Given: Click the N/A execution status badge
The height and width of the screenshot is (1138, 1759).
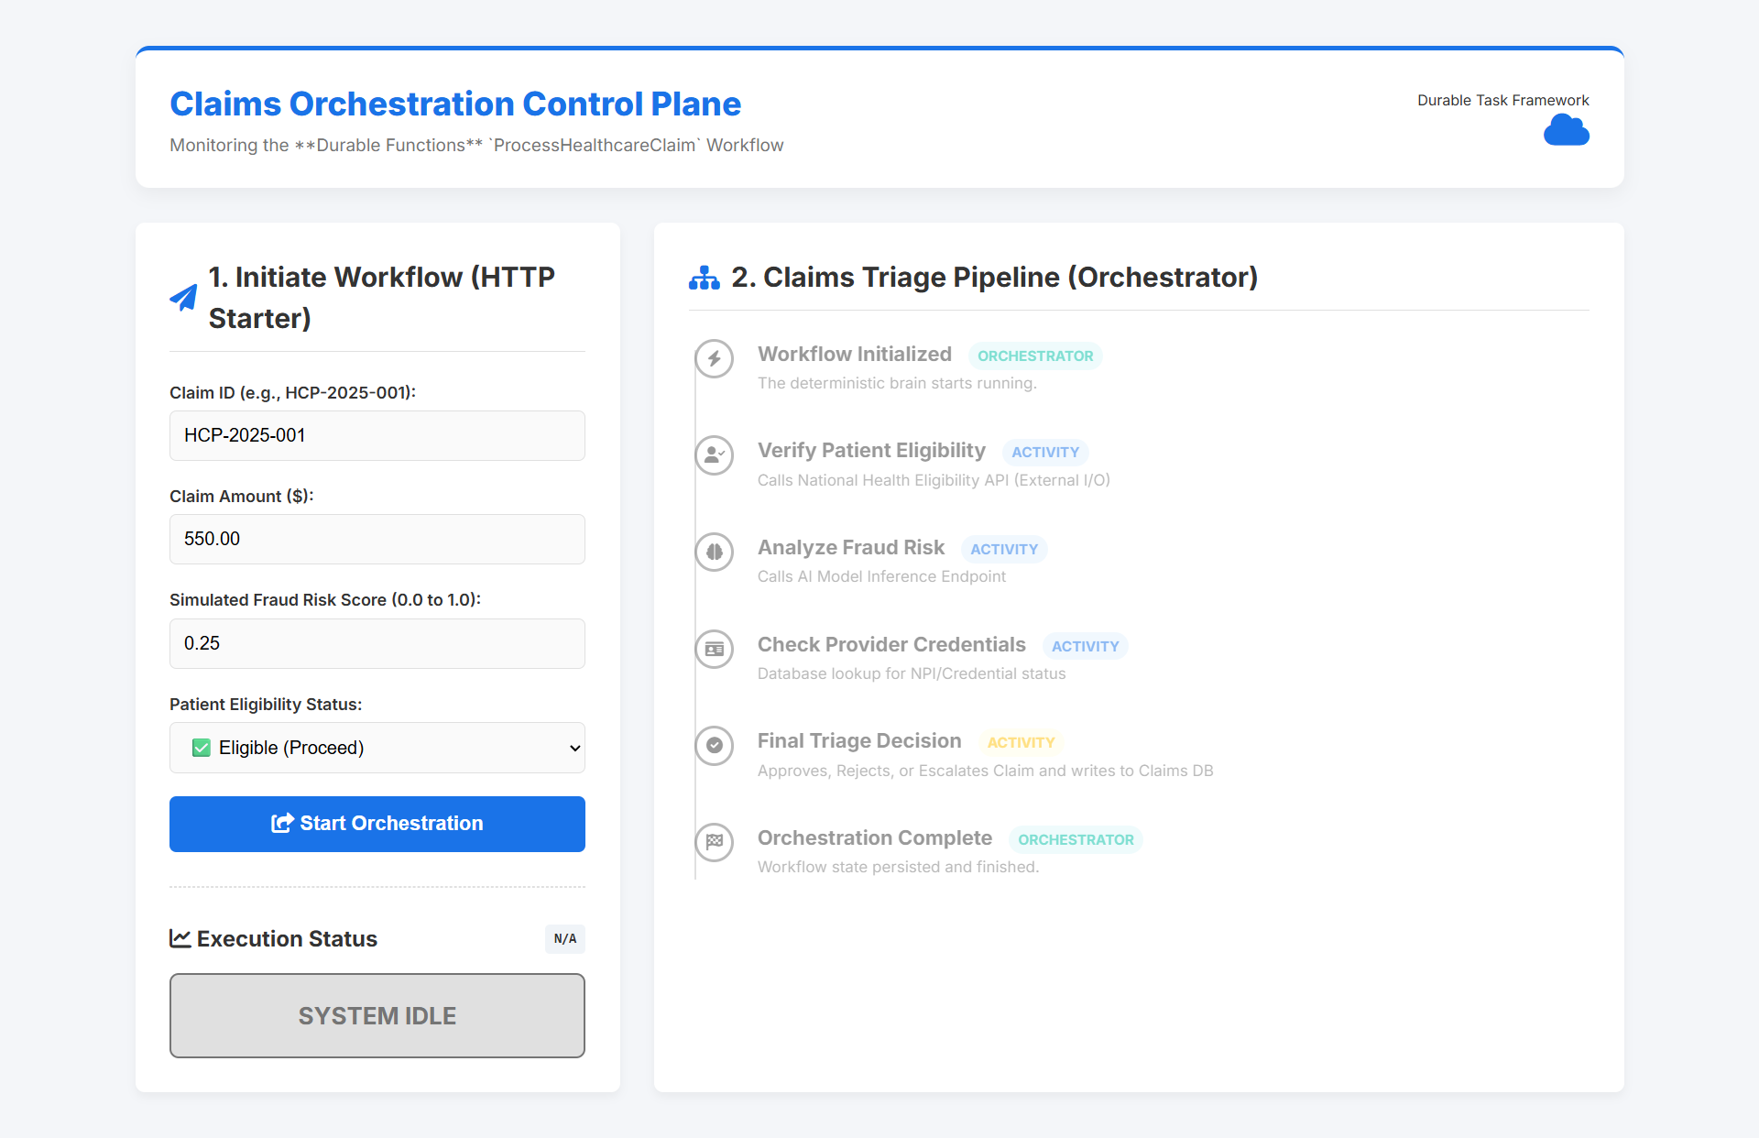Looking at the screenshot, I should 564,938.
